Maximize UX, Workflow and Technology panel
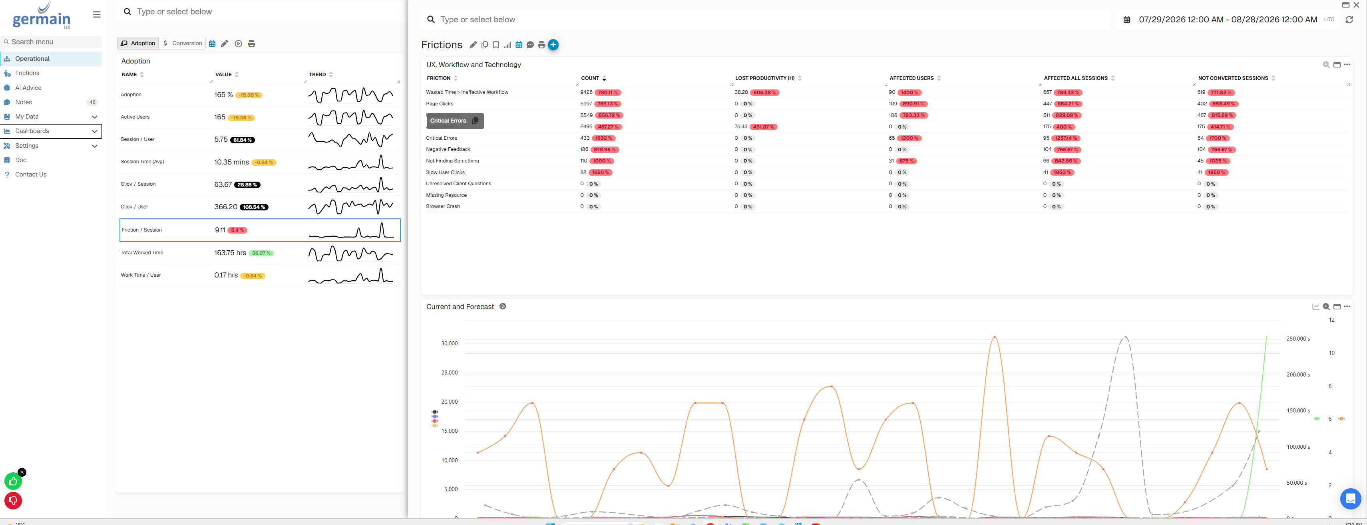This screenshot has width=1367, height=525. (1337, 65)
